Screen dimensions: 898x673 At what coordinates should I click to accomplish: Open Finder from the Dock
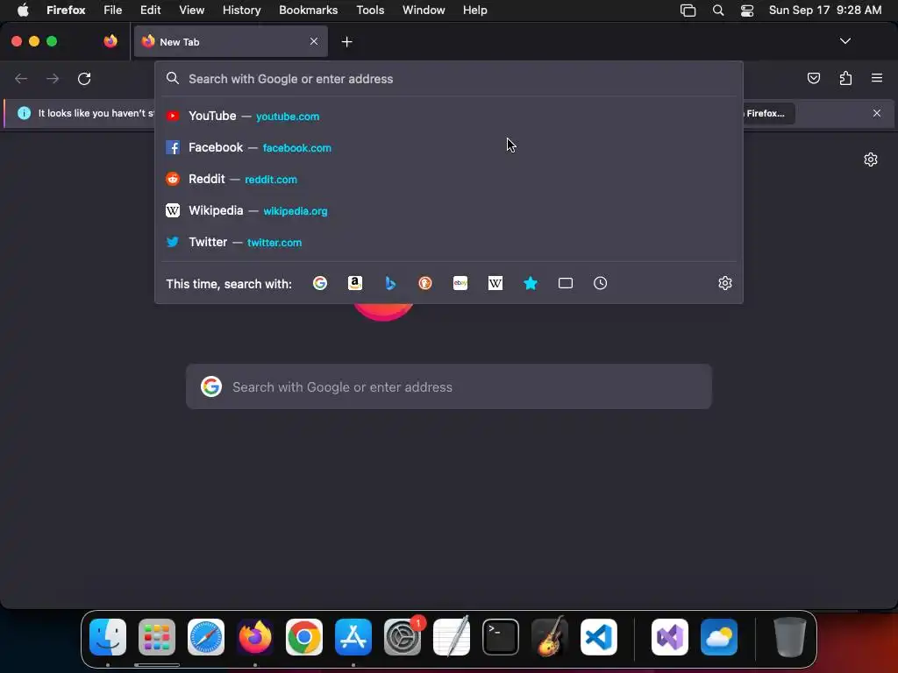pyautogui.click(x=108, y=637)
